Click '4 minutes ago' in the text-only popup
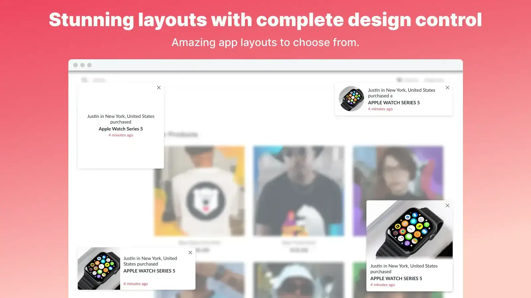 pos(121,135)
